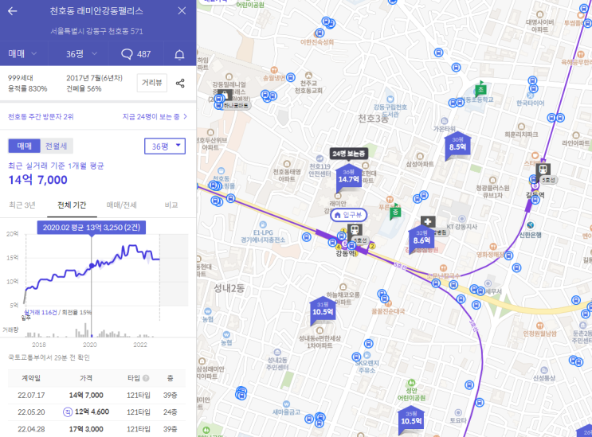Switch to 전월세 toggle
Screen dimensions: 592x437
(x=57, y=146)
